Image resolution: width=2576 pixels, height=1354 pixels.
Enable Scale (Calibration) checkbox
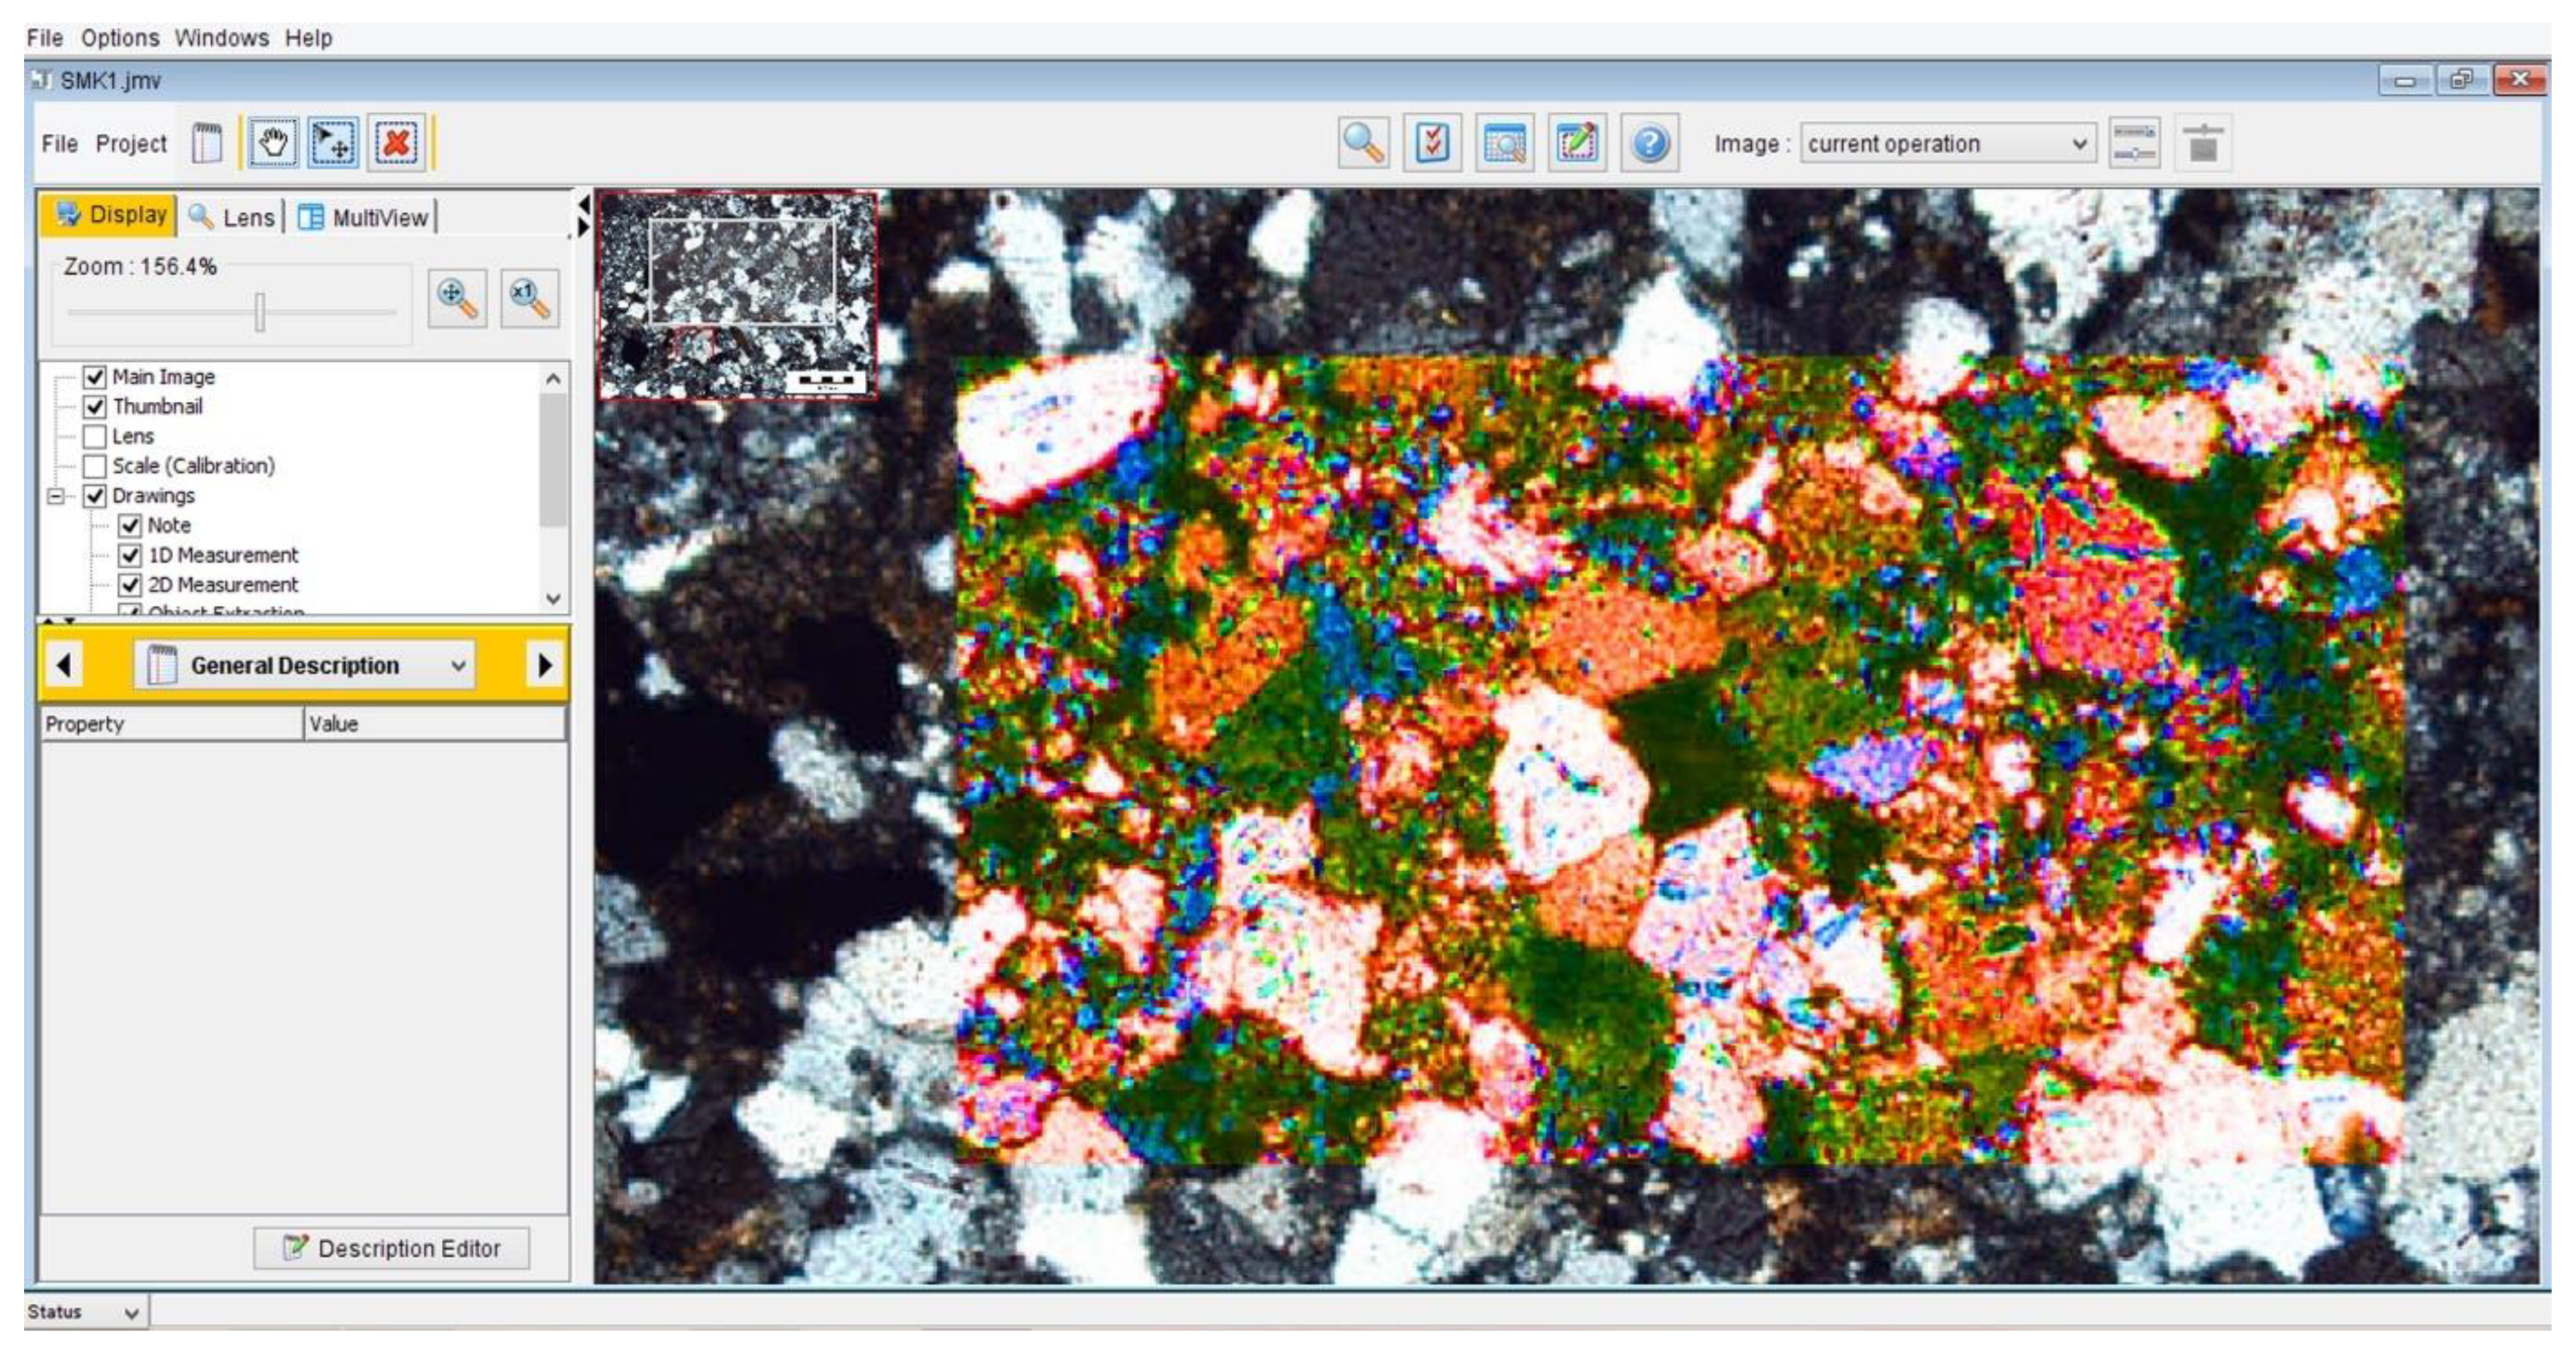[x=95, y=466]
